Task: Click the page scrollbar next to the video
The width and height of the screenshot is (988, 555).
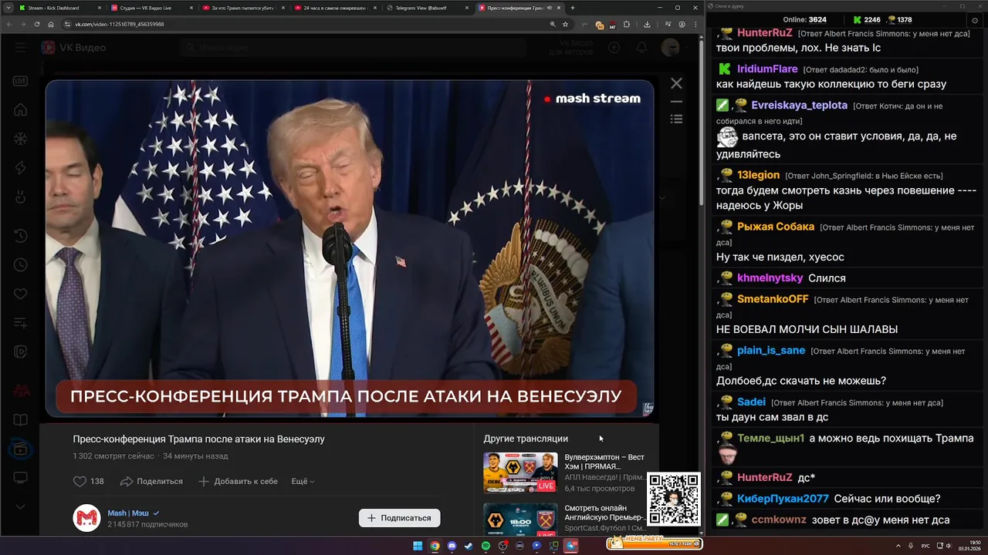Action: tap(701, 122)
